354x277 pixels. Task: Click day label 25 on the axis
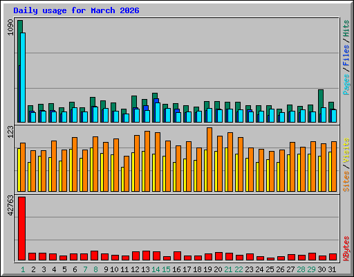click(x=270, y=269)
